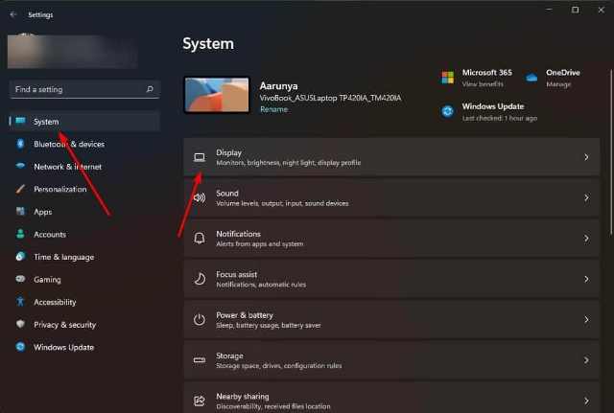Click the Microsoft 365 View benefits text
This screenshot has height=413, width=614.
click(x=483, y=84)
